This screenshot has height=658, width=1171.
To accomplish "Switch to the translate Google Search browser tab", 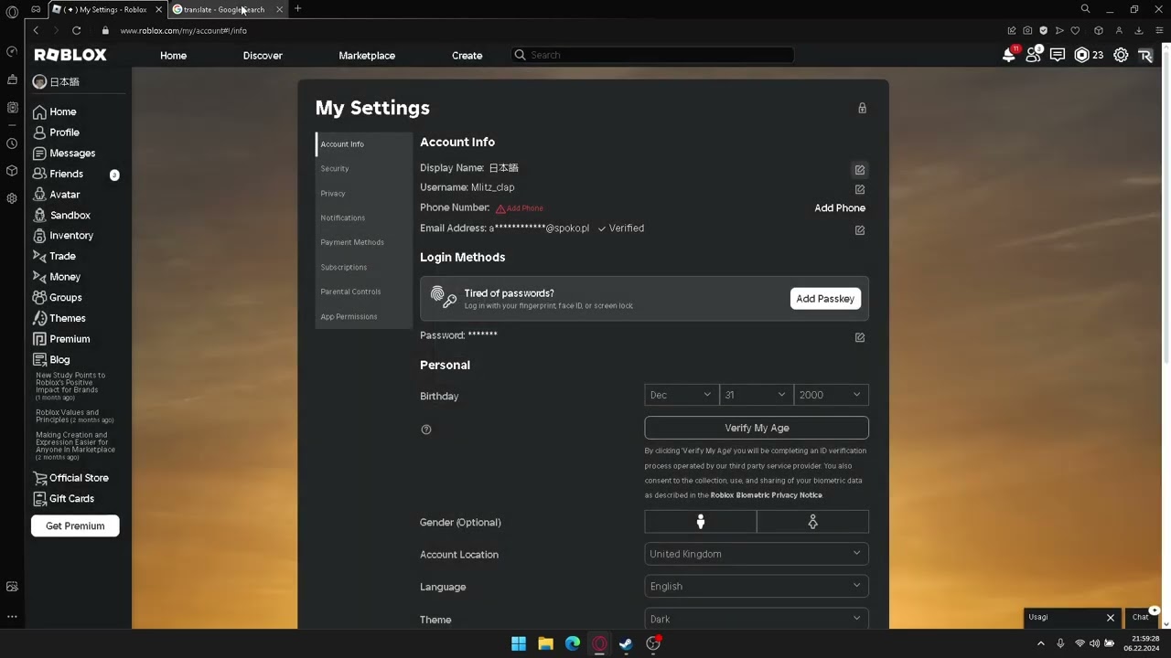I will pos(224,9).
